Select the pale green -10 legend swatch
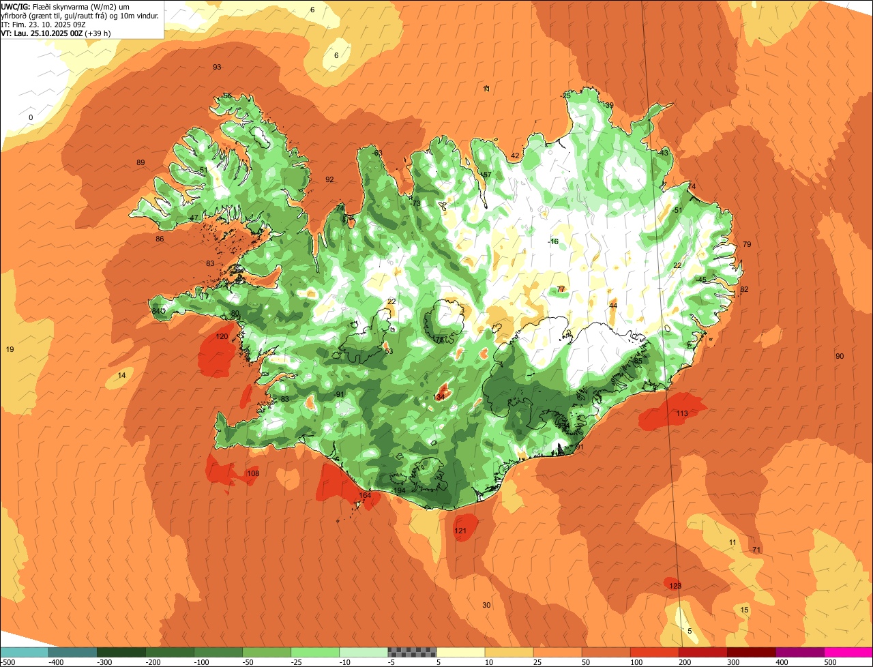The height and width of the screenshot is (667, 873). pos(364,652)
